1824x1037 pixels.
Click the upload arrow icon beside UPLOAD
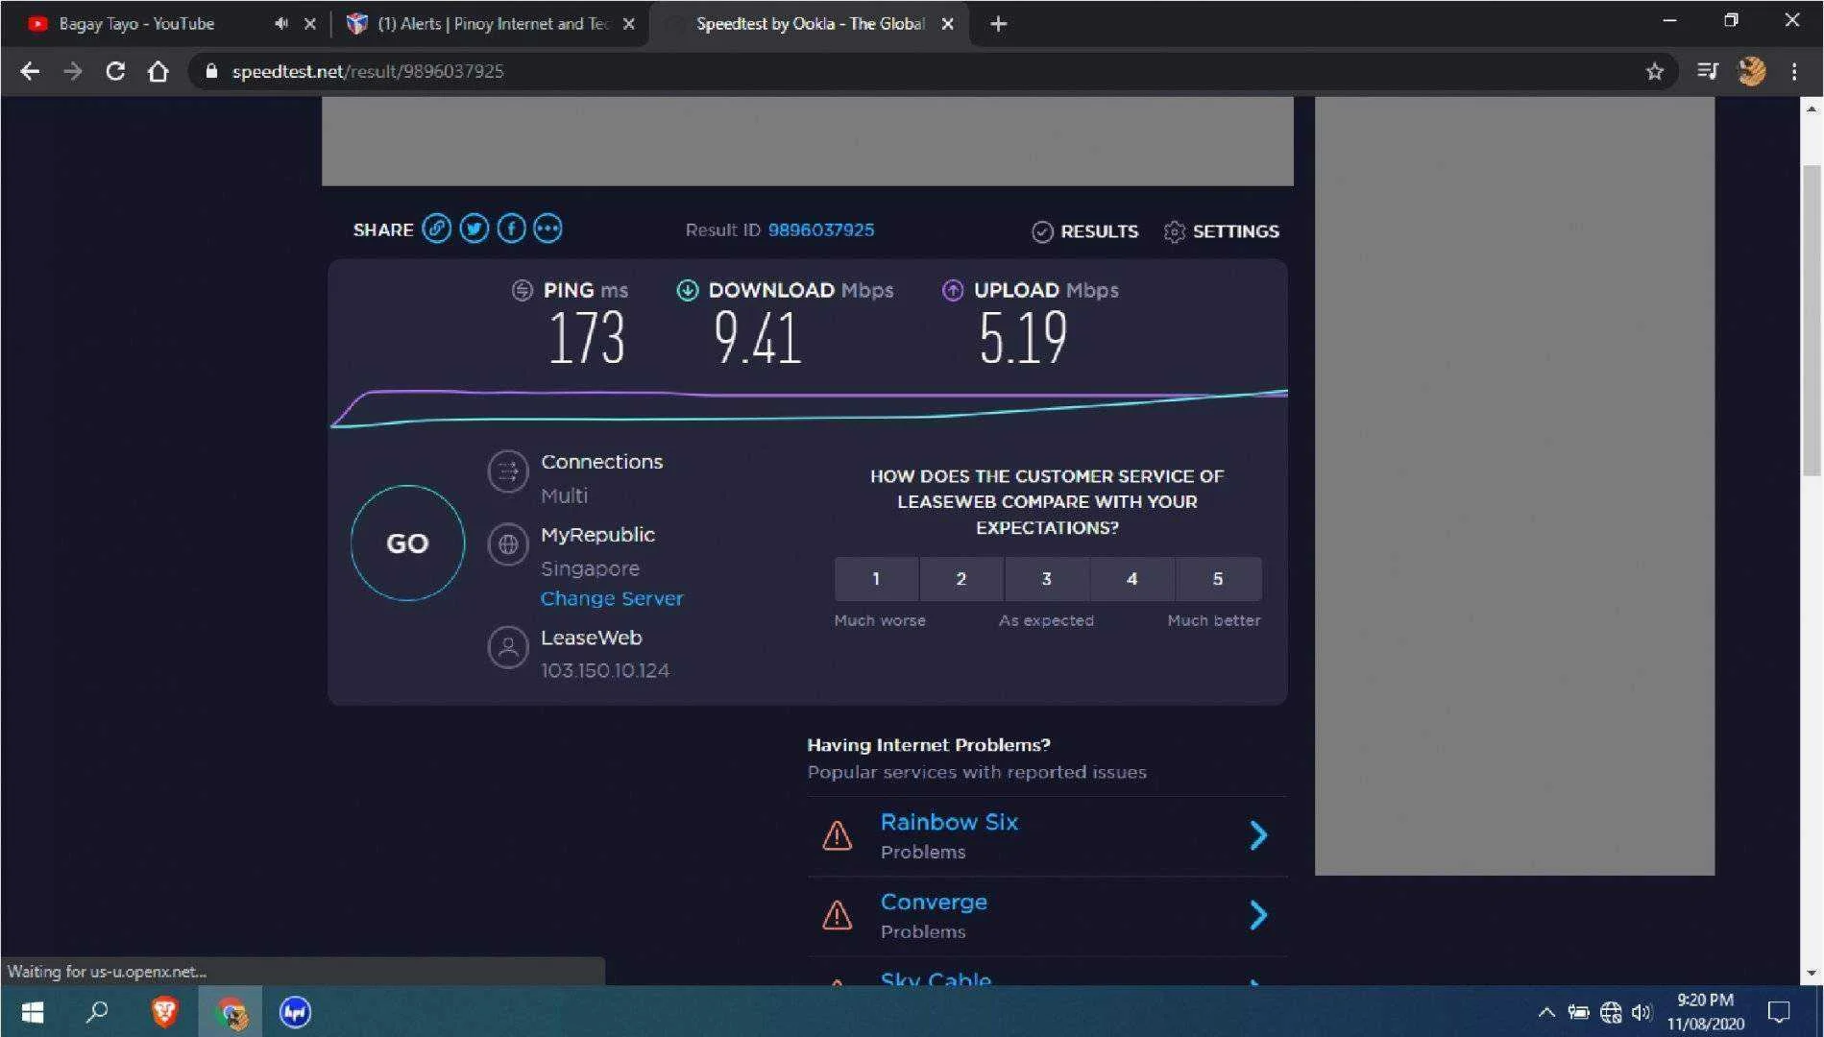[952, 290]
